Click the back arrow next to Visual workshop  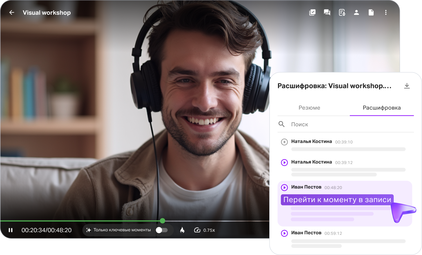coord(12,13)
